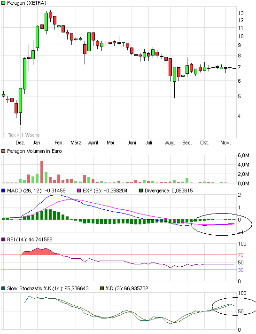Click the Mai month label on time axis
This screenshot has width=256, height=334.
(x=110, y=143)
